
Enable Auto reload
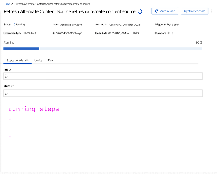pos(165,11)
